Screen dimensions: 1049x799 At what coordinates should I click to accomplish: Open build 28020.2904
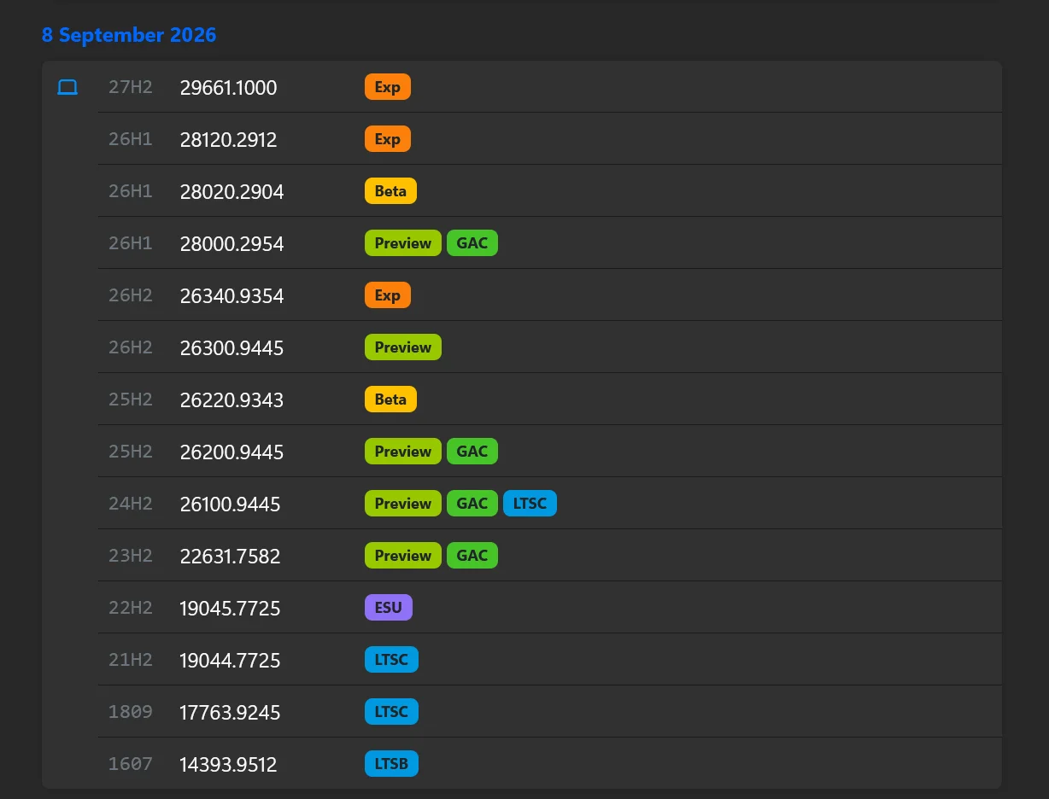231,191
